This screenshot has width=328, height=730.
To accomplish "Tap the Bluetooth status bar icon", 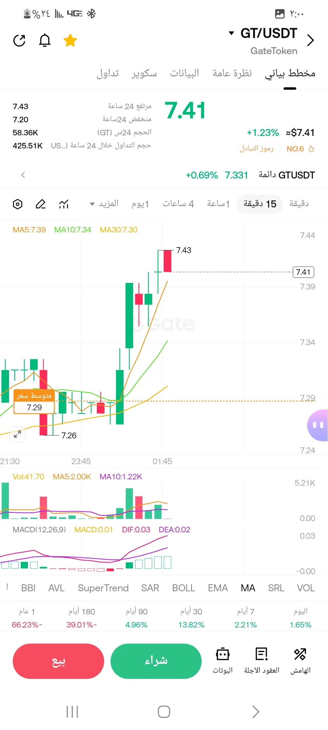I will click(x=91, y=13).
